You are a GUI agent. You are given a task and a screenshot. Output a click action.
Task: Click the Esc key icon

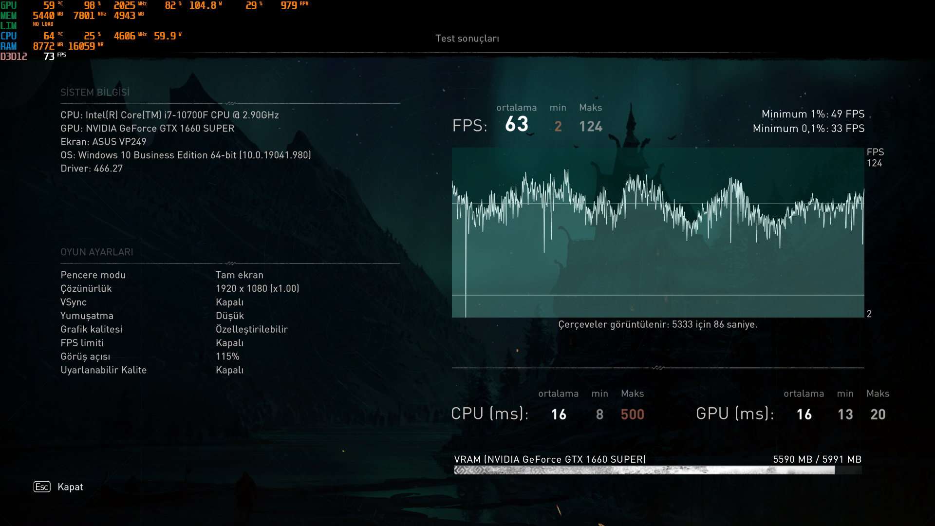(42, 487)
